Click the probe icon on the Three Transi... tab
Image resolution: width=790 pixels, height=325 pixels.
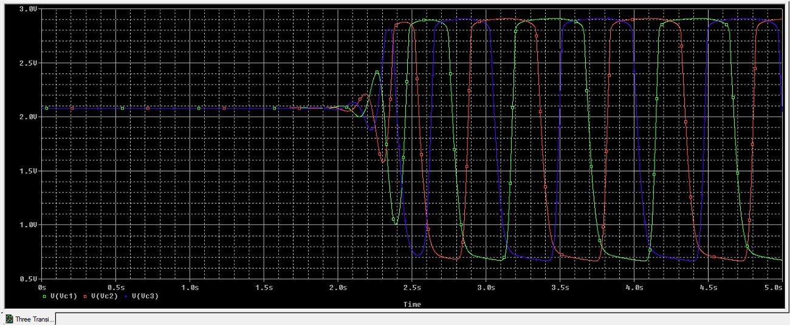tap(9, 320)
